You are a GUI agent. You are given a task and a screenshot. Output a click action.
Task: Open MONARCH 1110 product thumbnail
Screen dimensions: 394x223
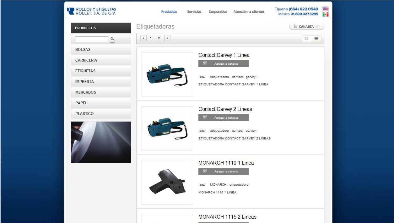(x=167, y=182)
